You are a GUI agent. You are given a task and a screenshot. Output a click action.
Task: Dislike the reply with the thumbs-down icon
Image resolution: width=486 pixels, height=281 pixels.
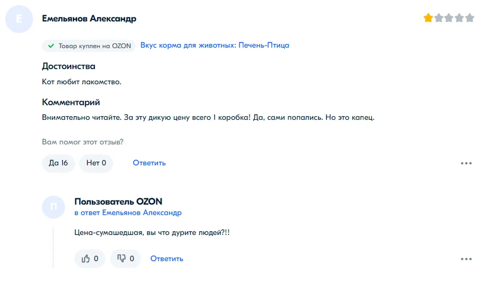pos(125,258)
